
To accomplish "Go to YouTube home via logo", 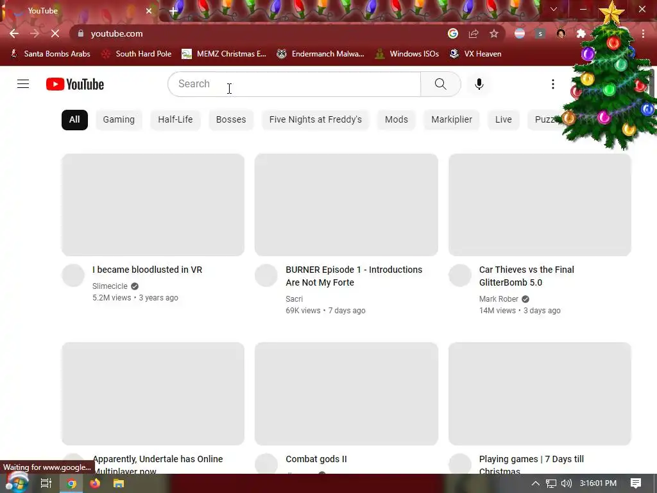I will 75,84.
